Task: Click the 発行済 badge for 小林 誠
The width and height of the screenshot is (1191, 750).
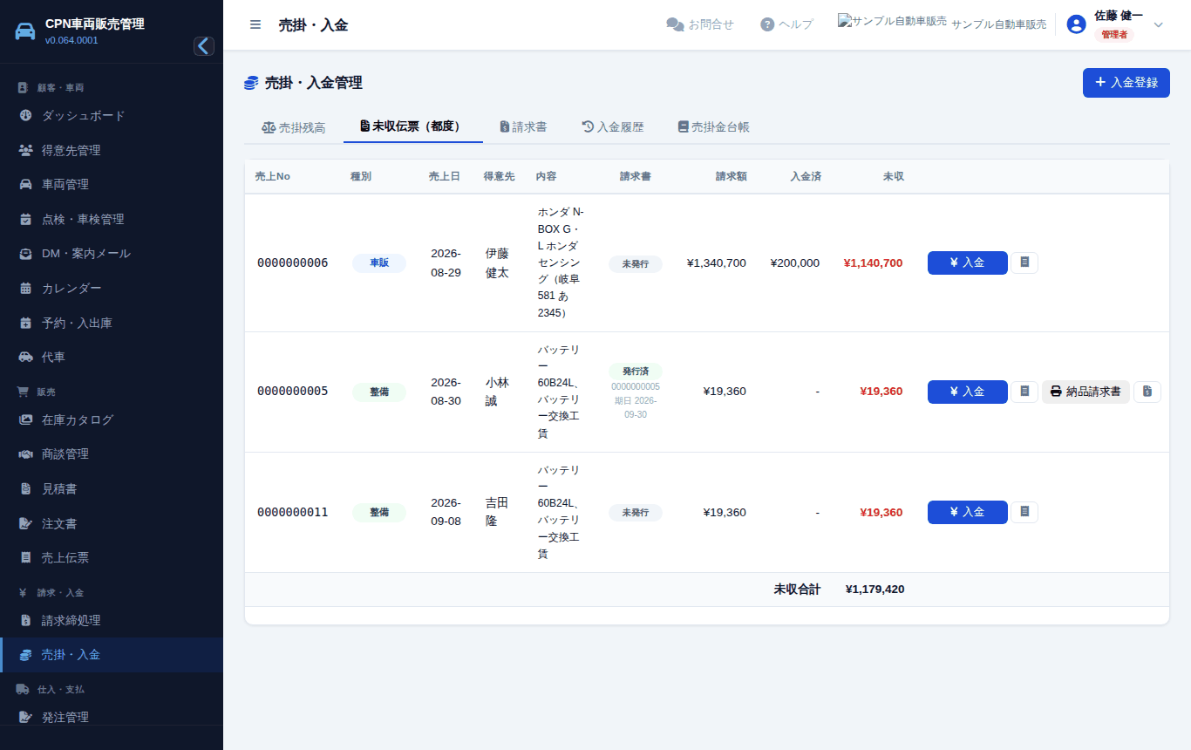Action: (x=636, y=372)
